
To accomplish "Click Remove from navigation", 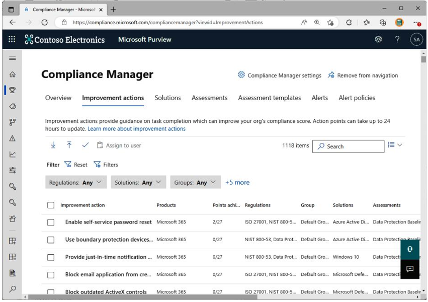I will pyautogui.click(x=363, y=75).
